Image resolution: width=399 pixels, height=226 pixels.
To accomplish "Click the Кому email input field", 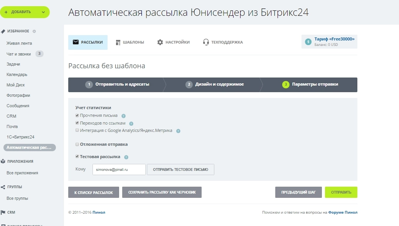I will point(119,169).
